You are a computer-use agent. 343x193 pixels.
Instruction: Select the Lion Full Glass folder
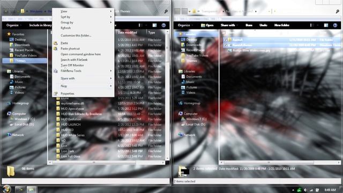point(71,157)
